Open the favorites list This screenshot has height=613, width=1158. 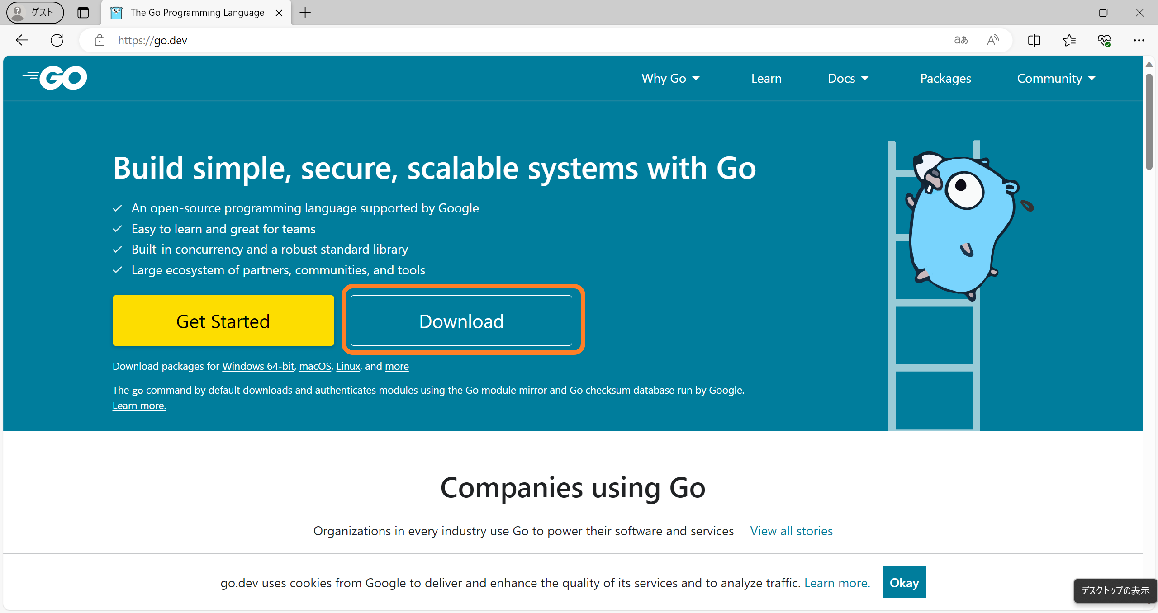pyautogui.click(x=1069, y=40)
